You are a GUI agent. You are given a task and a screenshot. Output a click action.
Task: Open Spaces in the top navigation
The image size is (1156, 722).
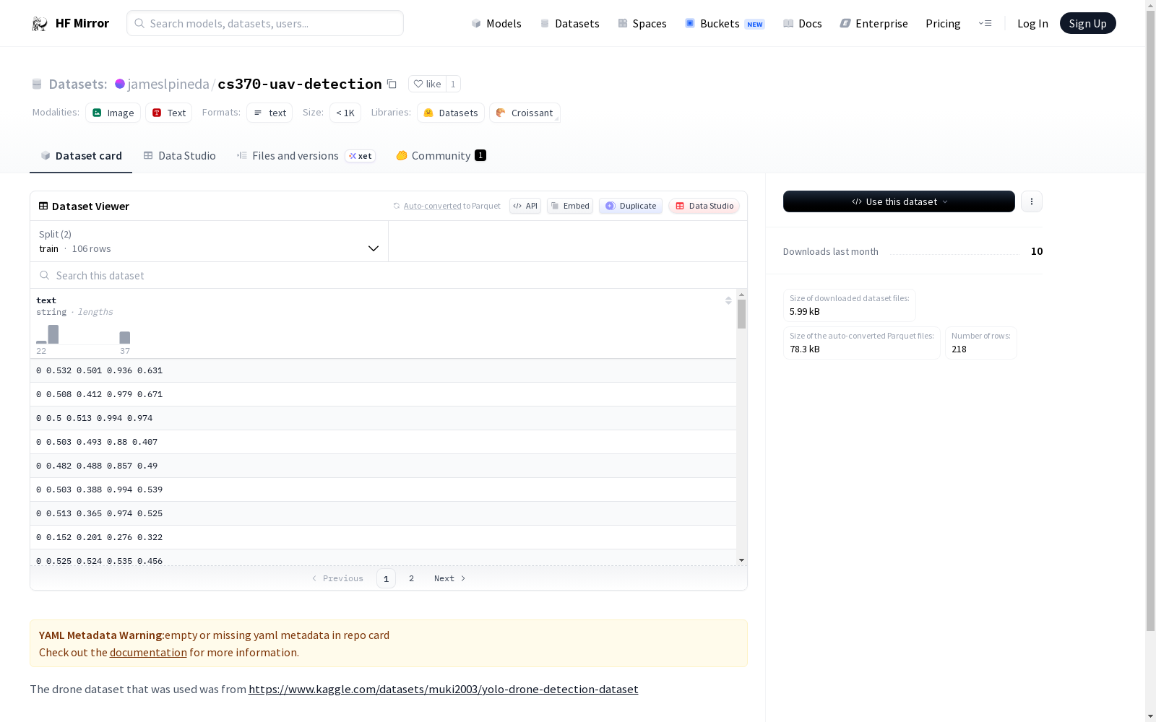pyautogui.click(x=642, y=24)
